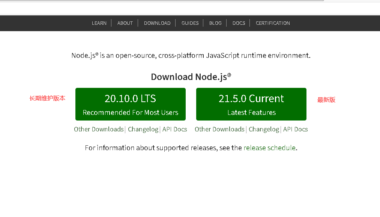Visit the BLOG section
The height and width of the screenshot is (217, 380).
(x=215, y=23)
